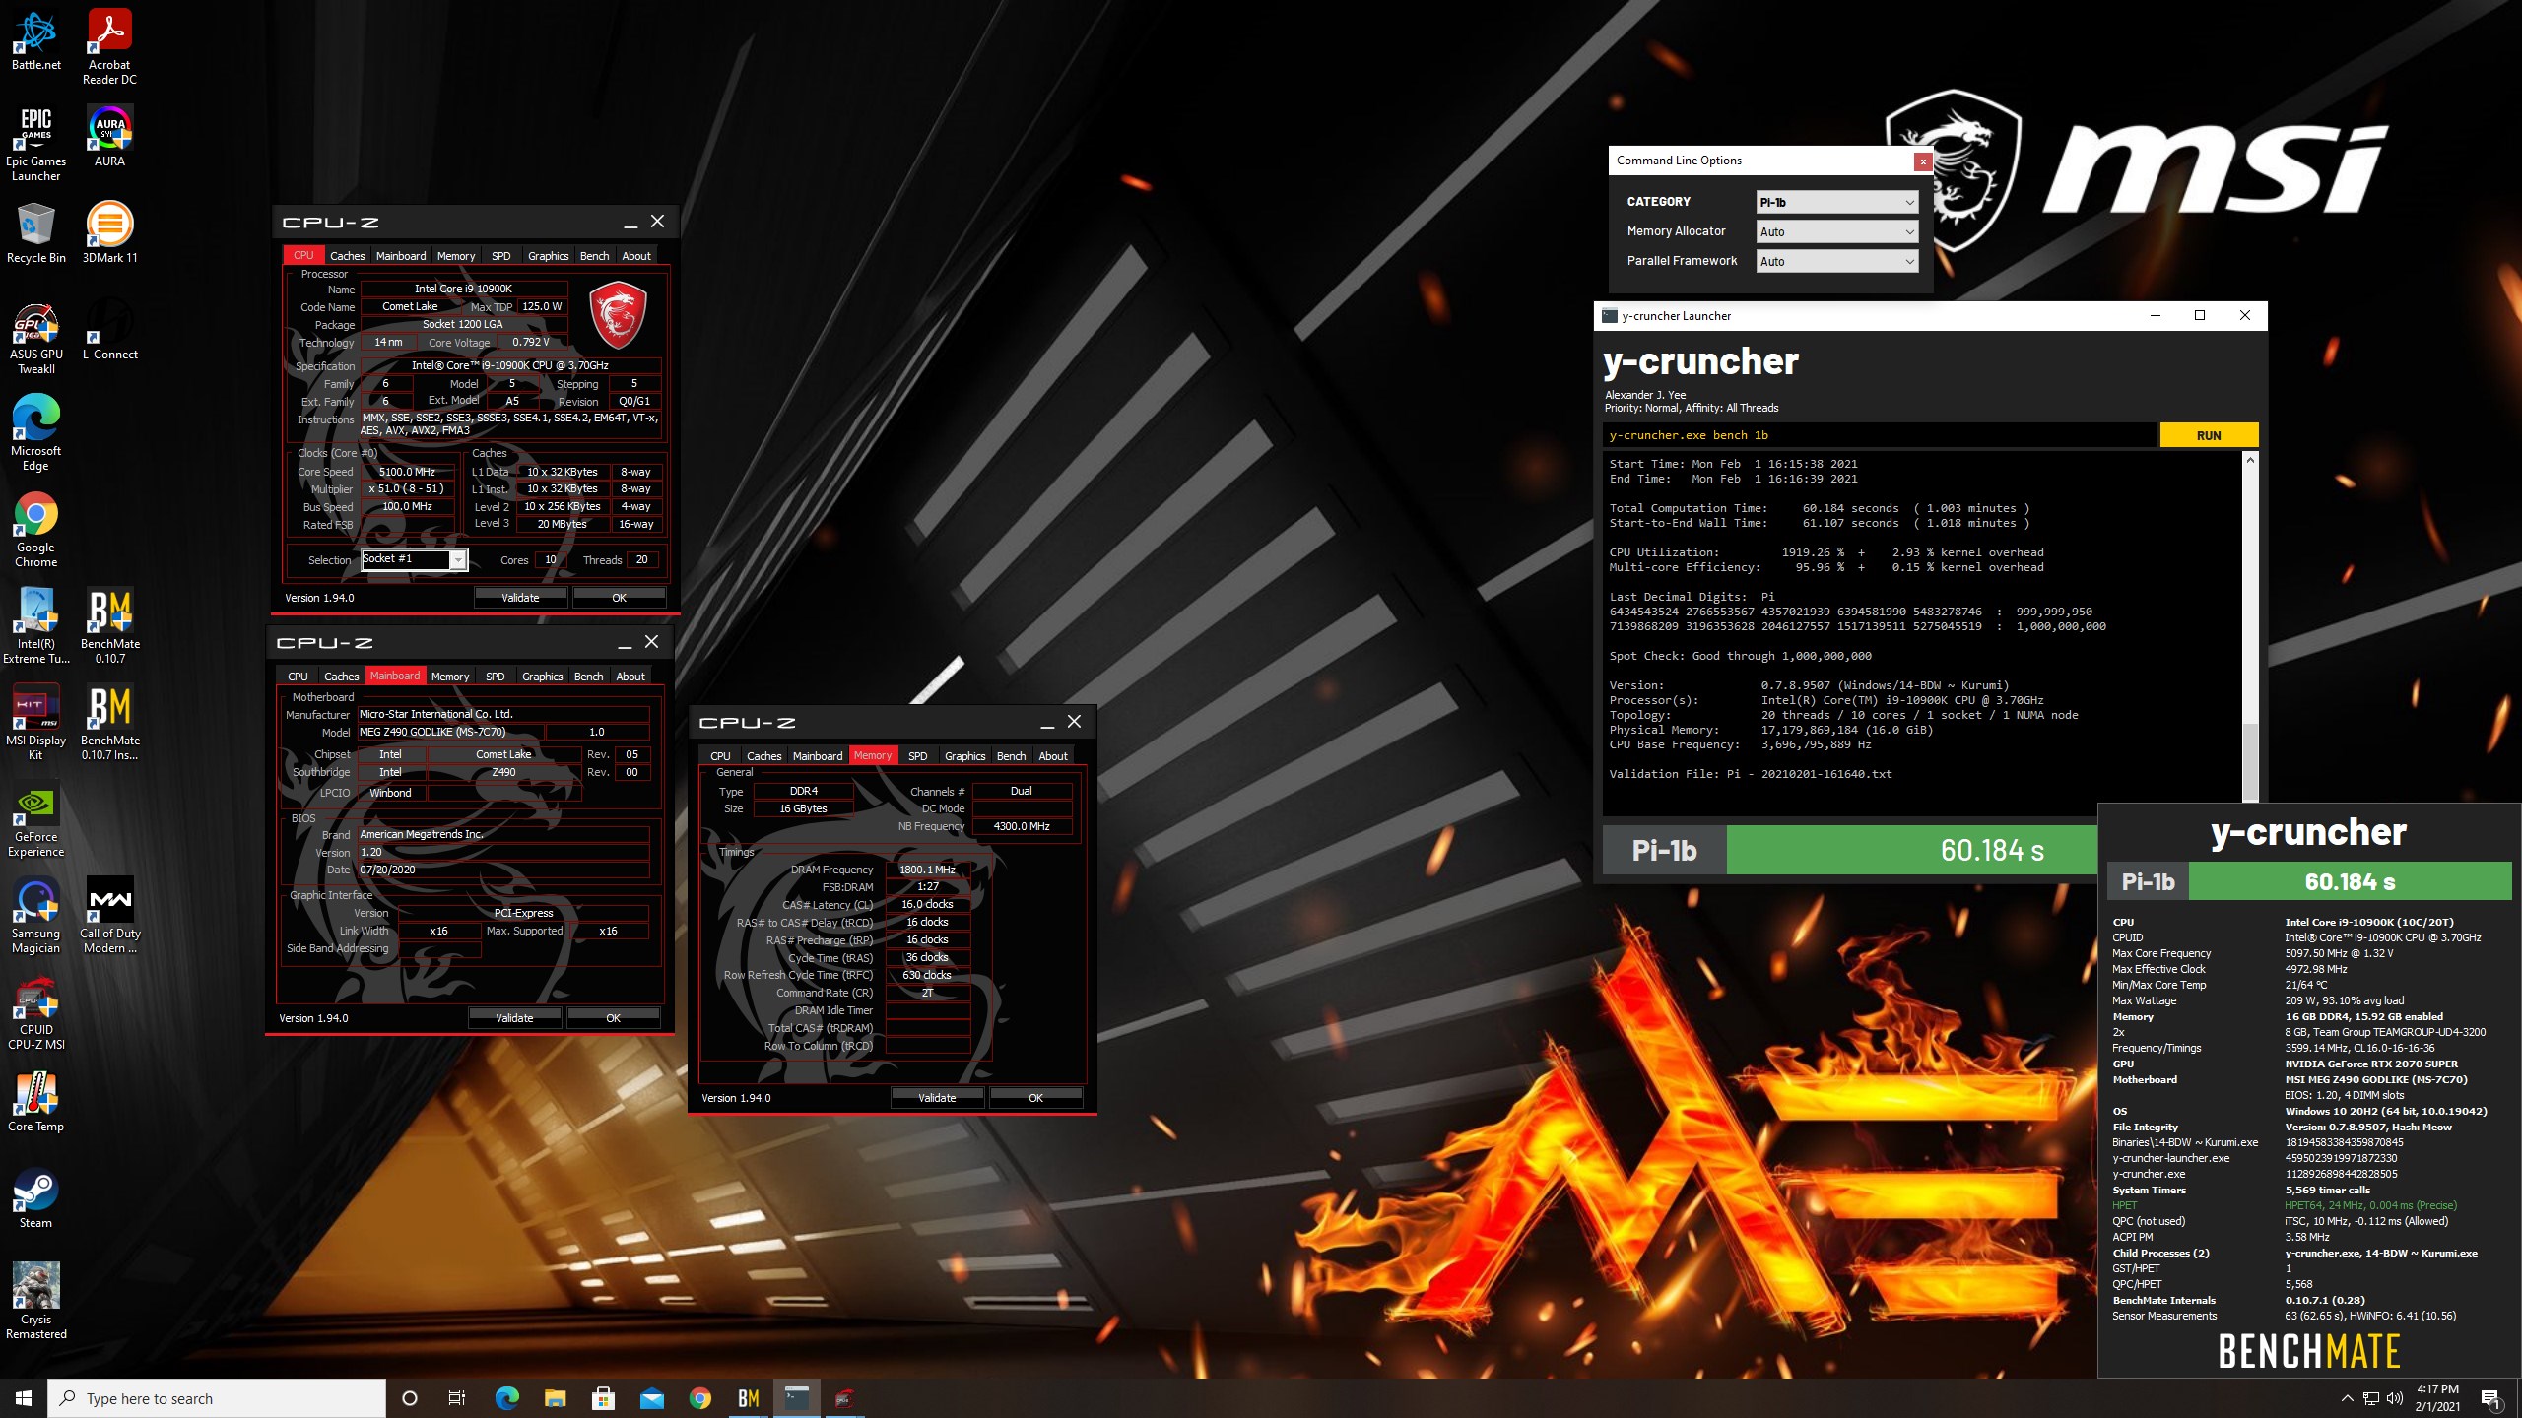The image size is (2522, 1418).
Task: Open Core Temp desktop icon
Action: [36, 1102]
